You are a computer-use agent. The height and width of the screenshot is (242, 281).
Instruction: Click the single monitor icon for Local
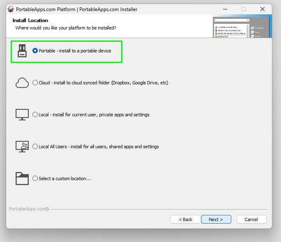point(22,115)
